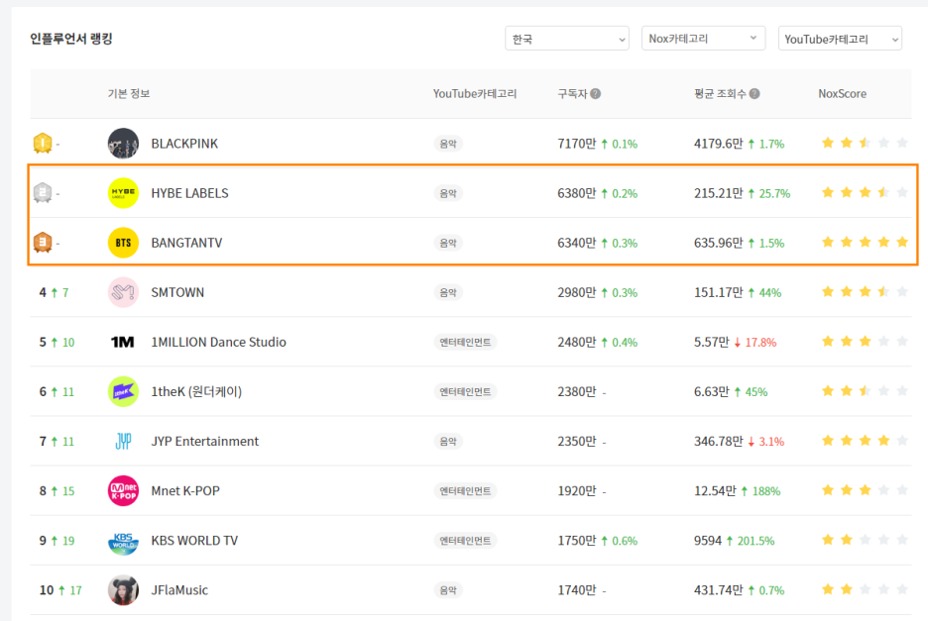
Task: Click Mnet K-POP 188% view increase
Action: (x=760, y=491)
